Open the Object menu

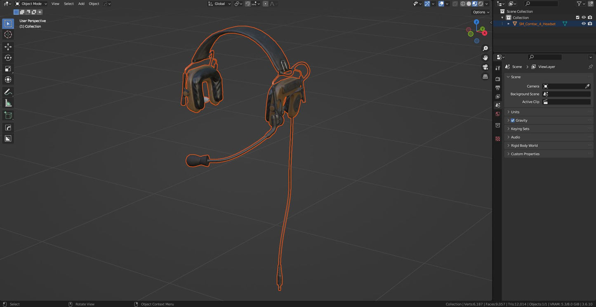pyautogui.click(x=94, y=4)
